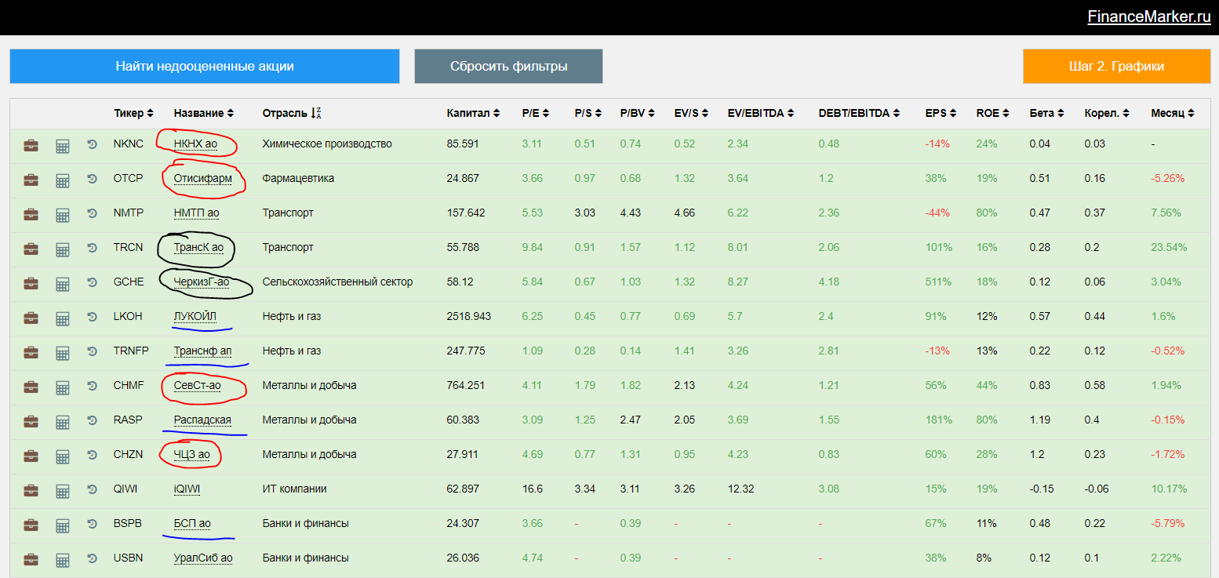Sort by the Месяц column header
Viewport: 1219px width, 578px height.
point(1173,113)
